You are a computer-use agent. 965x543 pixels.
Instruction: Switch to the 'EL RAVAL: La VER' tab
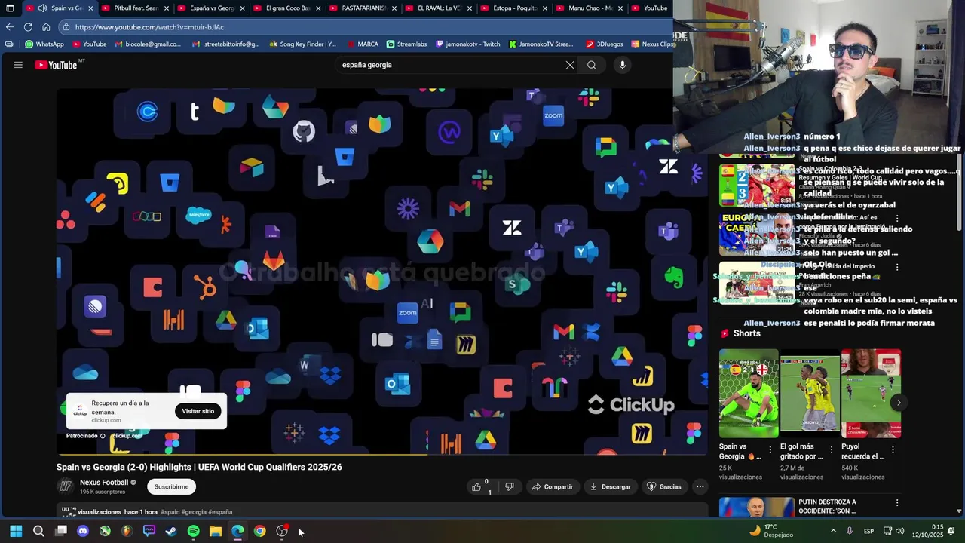point(440,8)
